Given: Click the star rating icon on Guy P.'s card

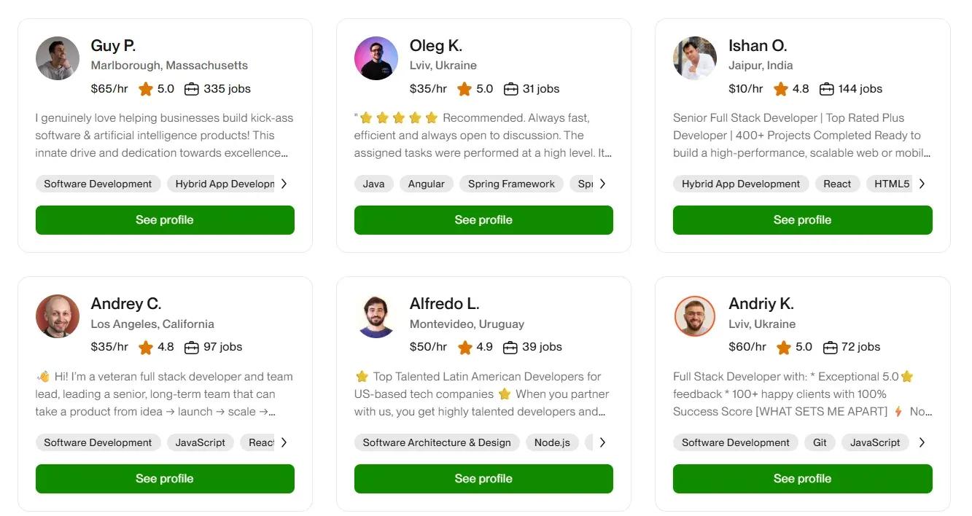Looking at the screenshot, I should (145, 88).
